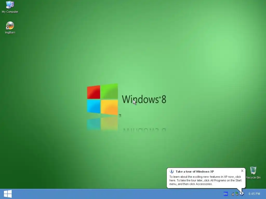
Task: Select the ImgBurn shortcut icon
Action: click(x=10, y=28)
